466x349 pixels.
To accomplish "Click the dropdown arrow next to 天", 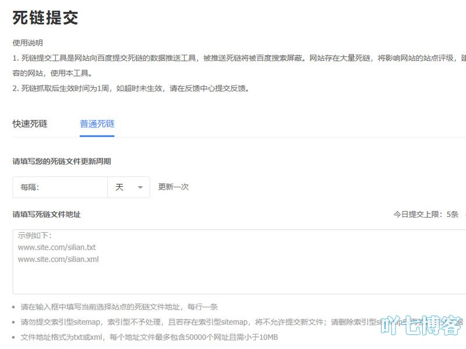I will point(140,187).
